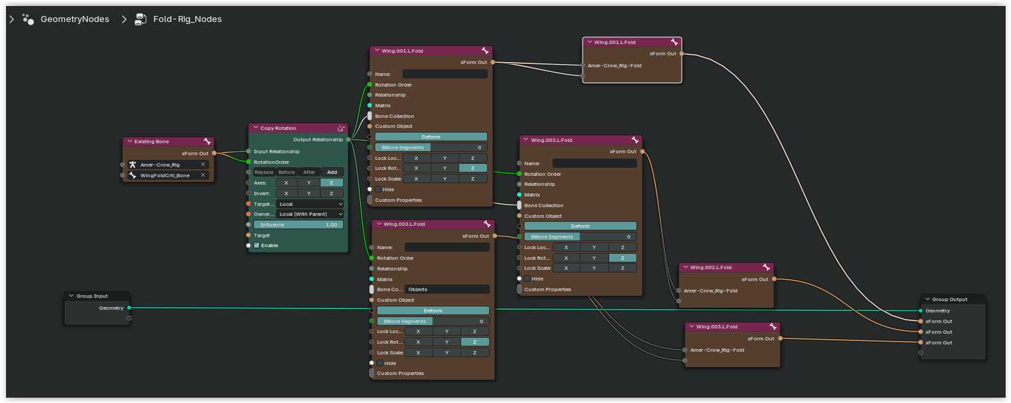Image resolution: width=1011 pixels, height=403 pixels.
Task: Disable the Enable checkbox in Copy Rotation
Action: 257,245
